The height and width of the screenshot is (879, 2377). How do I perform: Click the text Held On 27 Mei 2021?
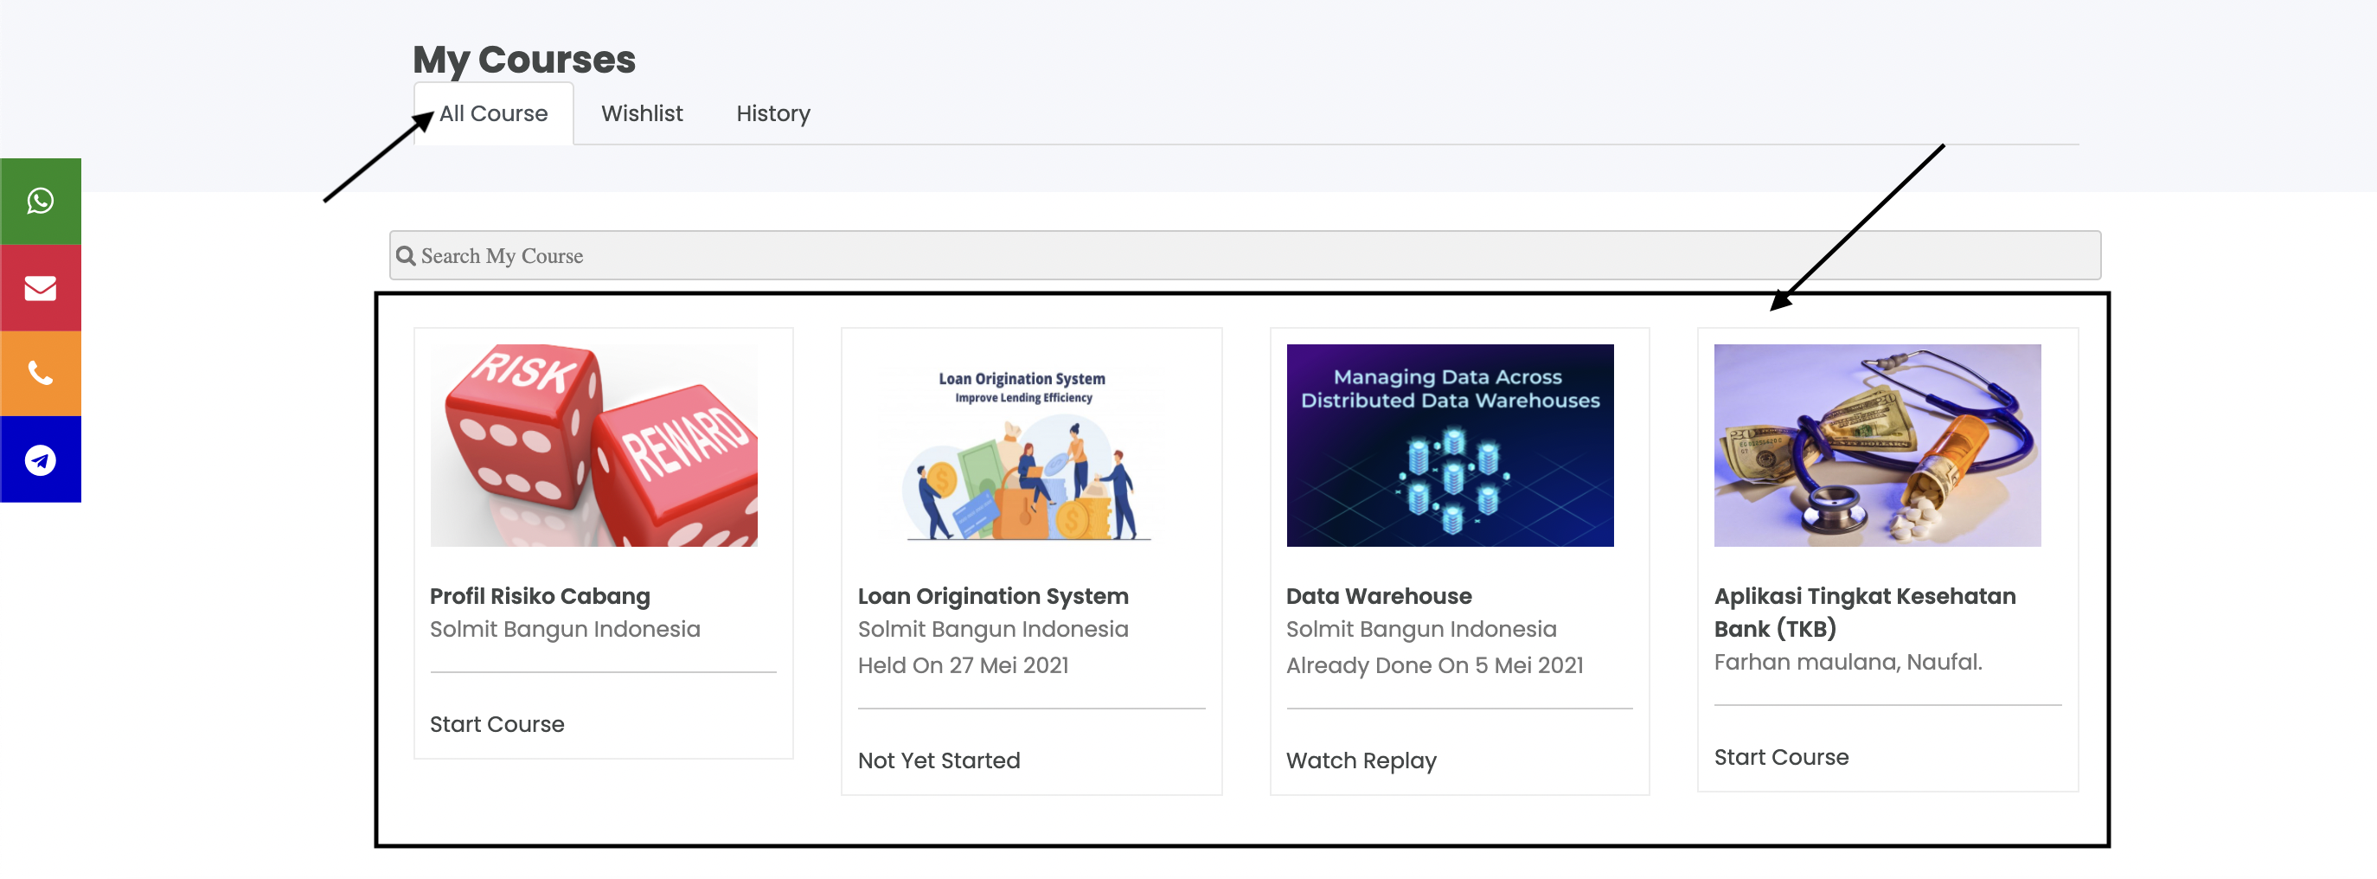click(x=964, y=665)
